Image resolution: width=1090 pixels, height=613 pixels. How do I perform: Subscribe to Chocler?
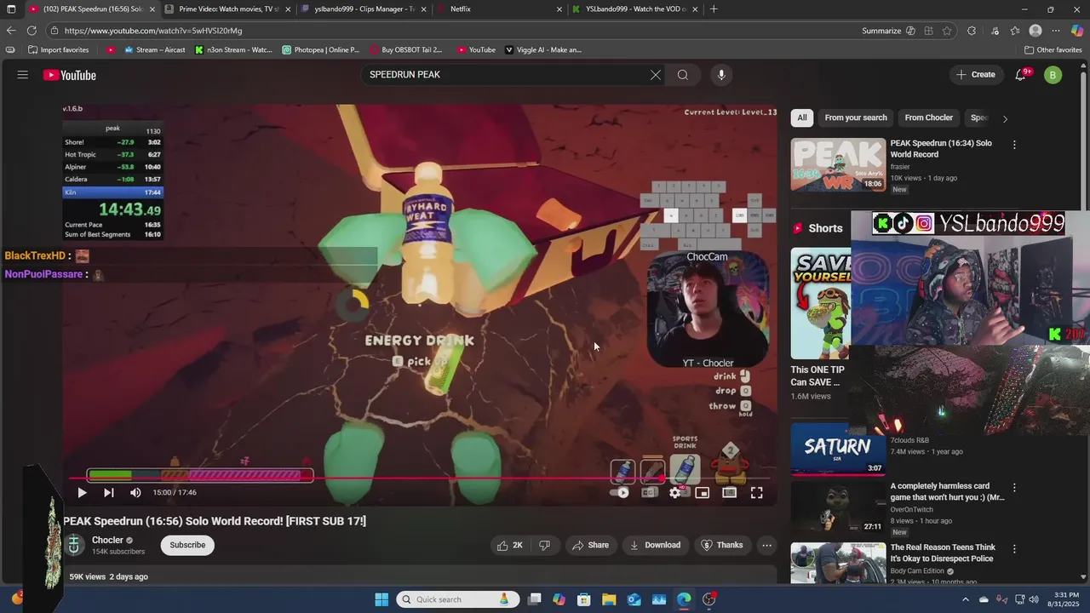click(x=187, y=545)
